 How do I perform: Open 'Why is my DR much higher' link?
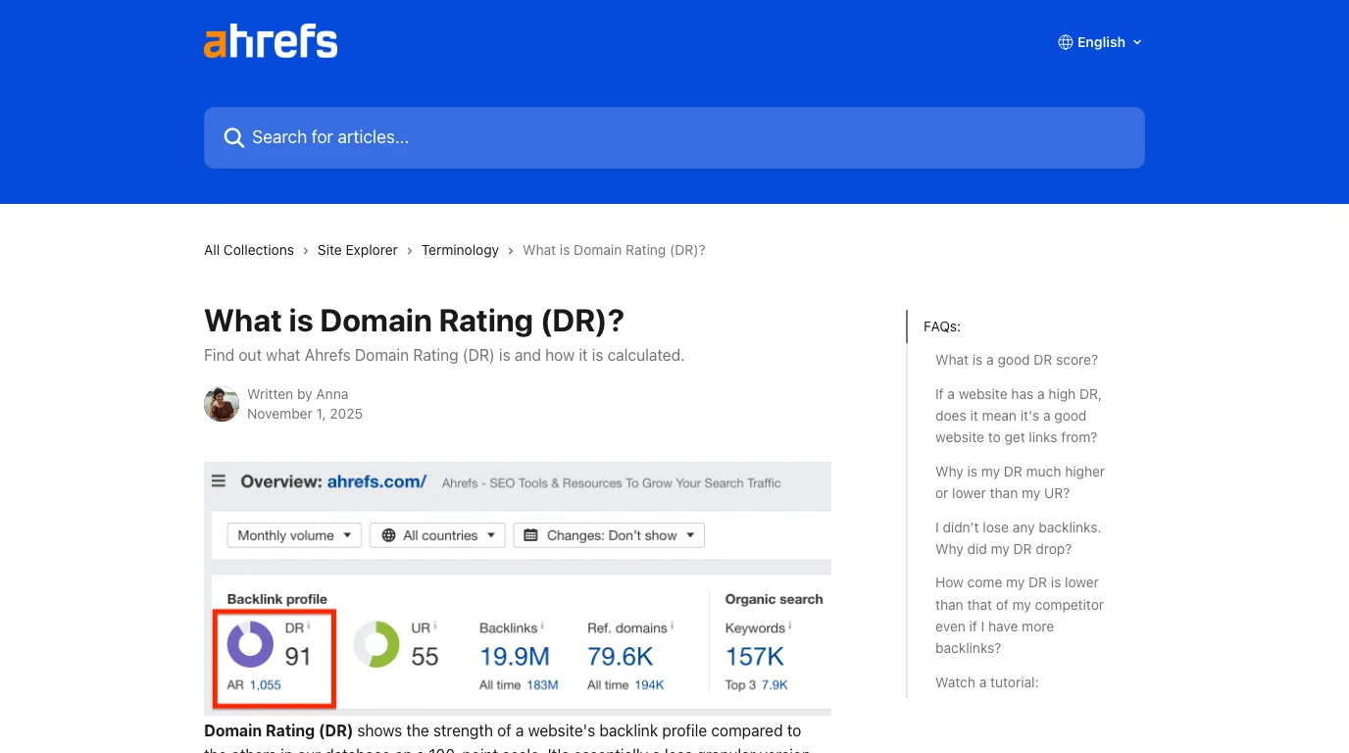1020,482
